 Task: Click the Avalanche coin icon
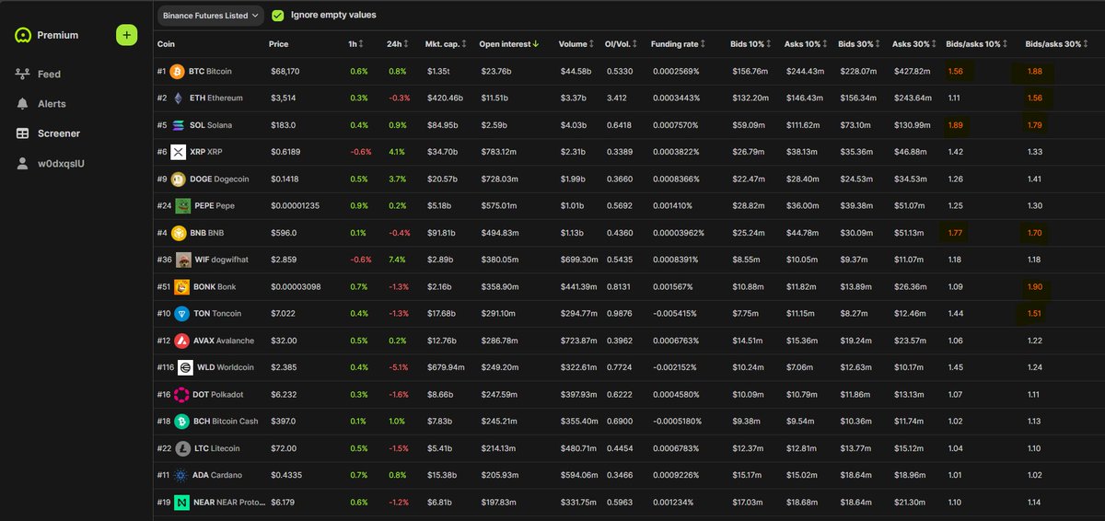point(183,341)
